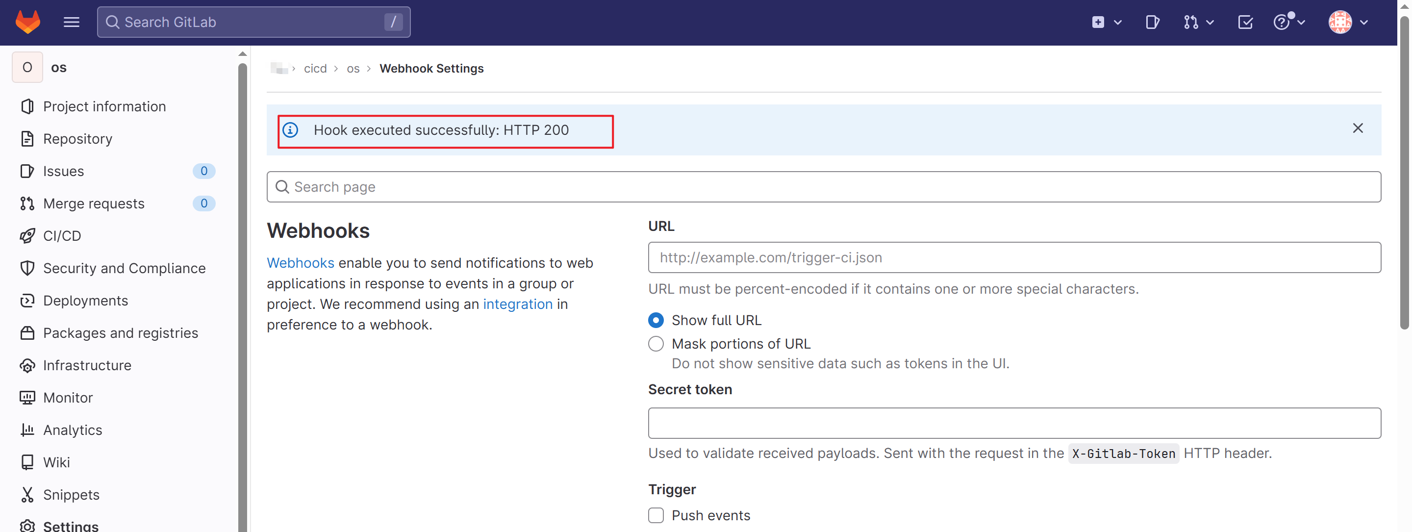Click the cicd breadcrumb link
This screenshot has width=1412, height=532.
(315, 69)
